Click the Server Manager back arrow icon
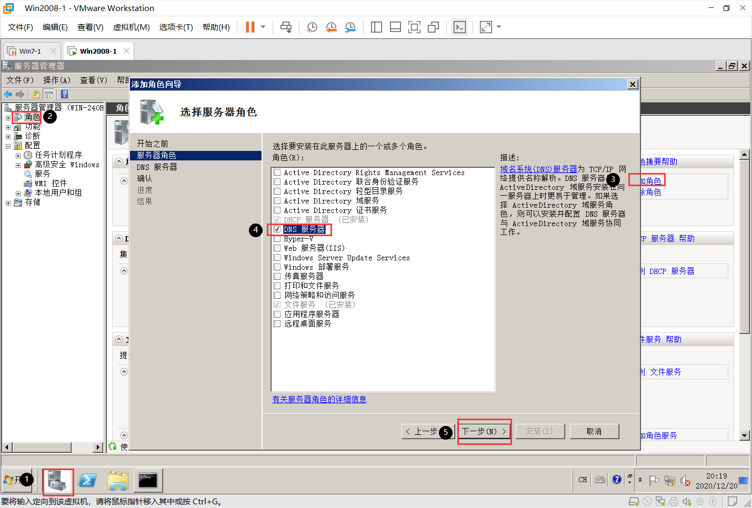Image resolution: width=752 pixels, height=508 pixels. tap(8, 94)
